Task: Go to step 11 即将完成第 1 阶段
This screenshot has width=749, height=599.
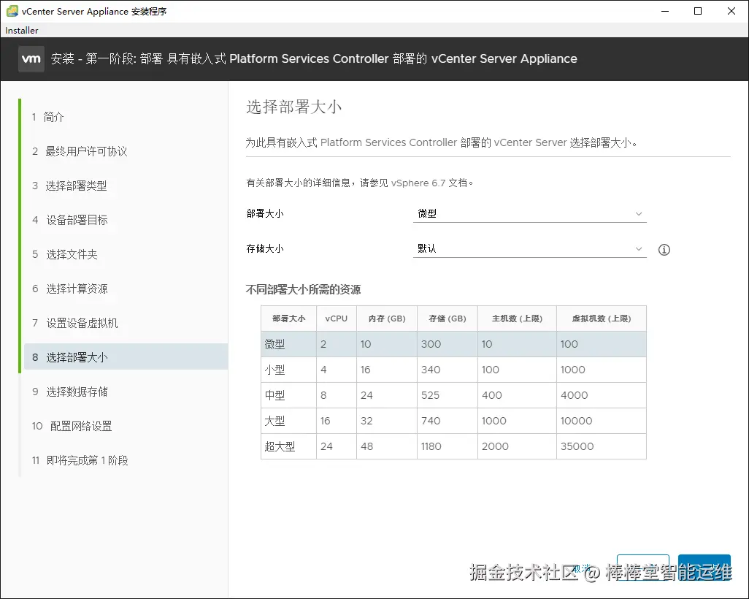Action: (x=80, y=460)
